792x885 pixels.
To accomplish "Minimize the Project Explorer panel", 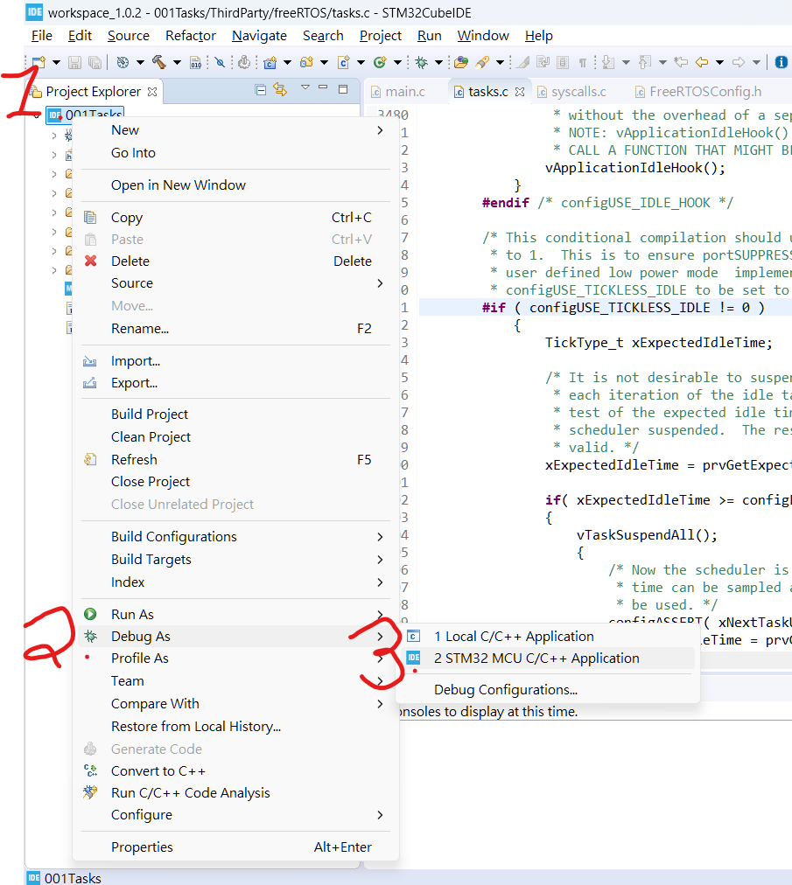I will [323, 88].
